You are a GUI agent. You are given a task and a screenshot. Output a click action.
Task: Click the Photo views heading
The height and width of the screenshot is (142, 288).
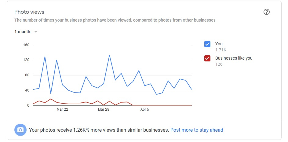point(29,12)
